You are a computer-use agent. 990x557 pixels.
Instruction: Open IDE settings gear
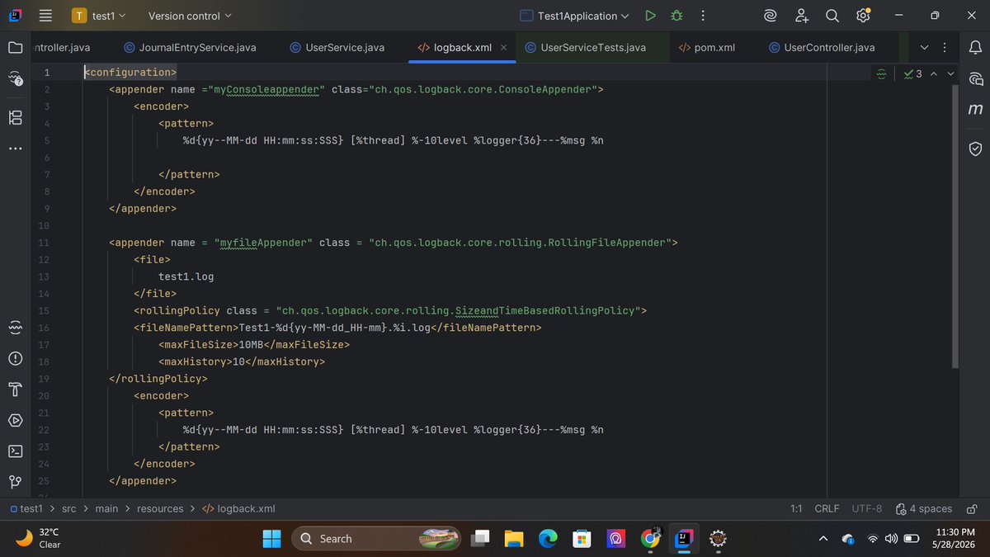(863, 16)
